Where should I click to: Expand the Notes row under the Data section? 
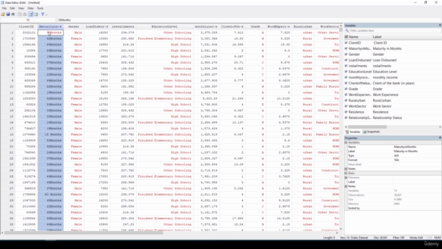(346, 186)
